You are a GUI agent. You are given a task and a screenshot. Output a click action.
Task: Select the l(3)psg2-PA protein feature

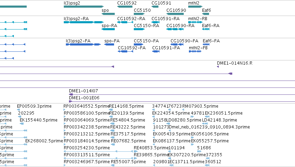click(x=83, y=44)
